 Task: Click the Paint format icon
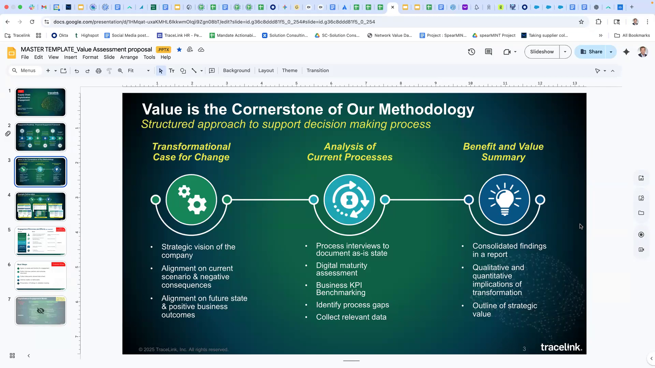click(109, 71)
